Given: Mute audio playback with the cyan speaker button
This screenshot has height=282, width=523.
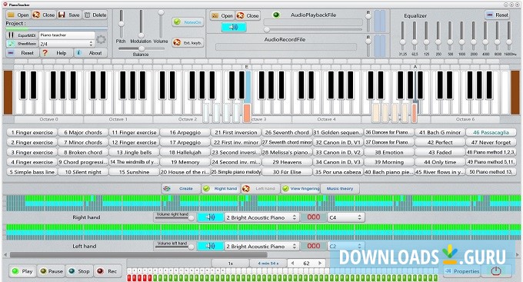Looking at the screenshot, I should pyautogui.click(x=234, y=28).
